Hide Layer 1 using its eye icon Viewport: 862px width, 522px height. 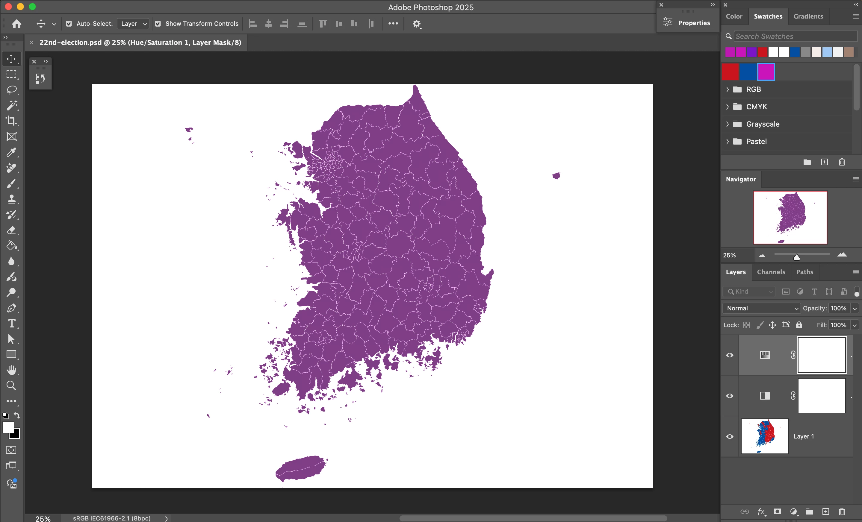(730, 436)
